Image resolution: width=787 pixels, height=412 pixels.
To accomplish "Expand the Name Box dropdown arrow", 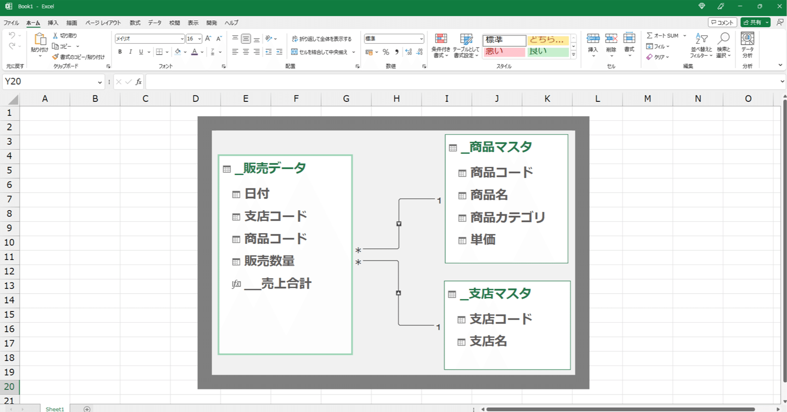I will click(100, 82).
